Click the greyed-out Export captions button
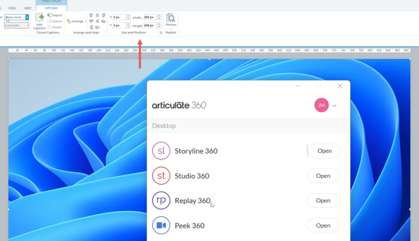 (55, 21)
